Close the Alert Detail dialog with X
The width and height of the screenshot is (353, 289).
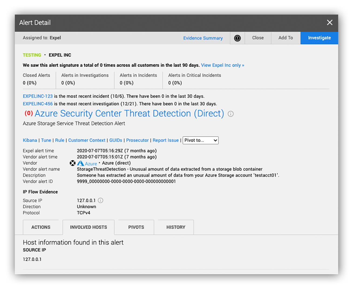tap(330, 23)
